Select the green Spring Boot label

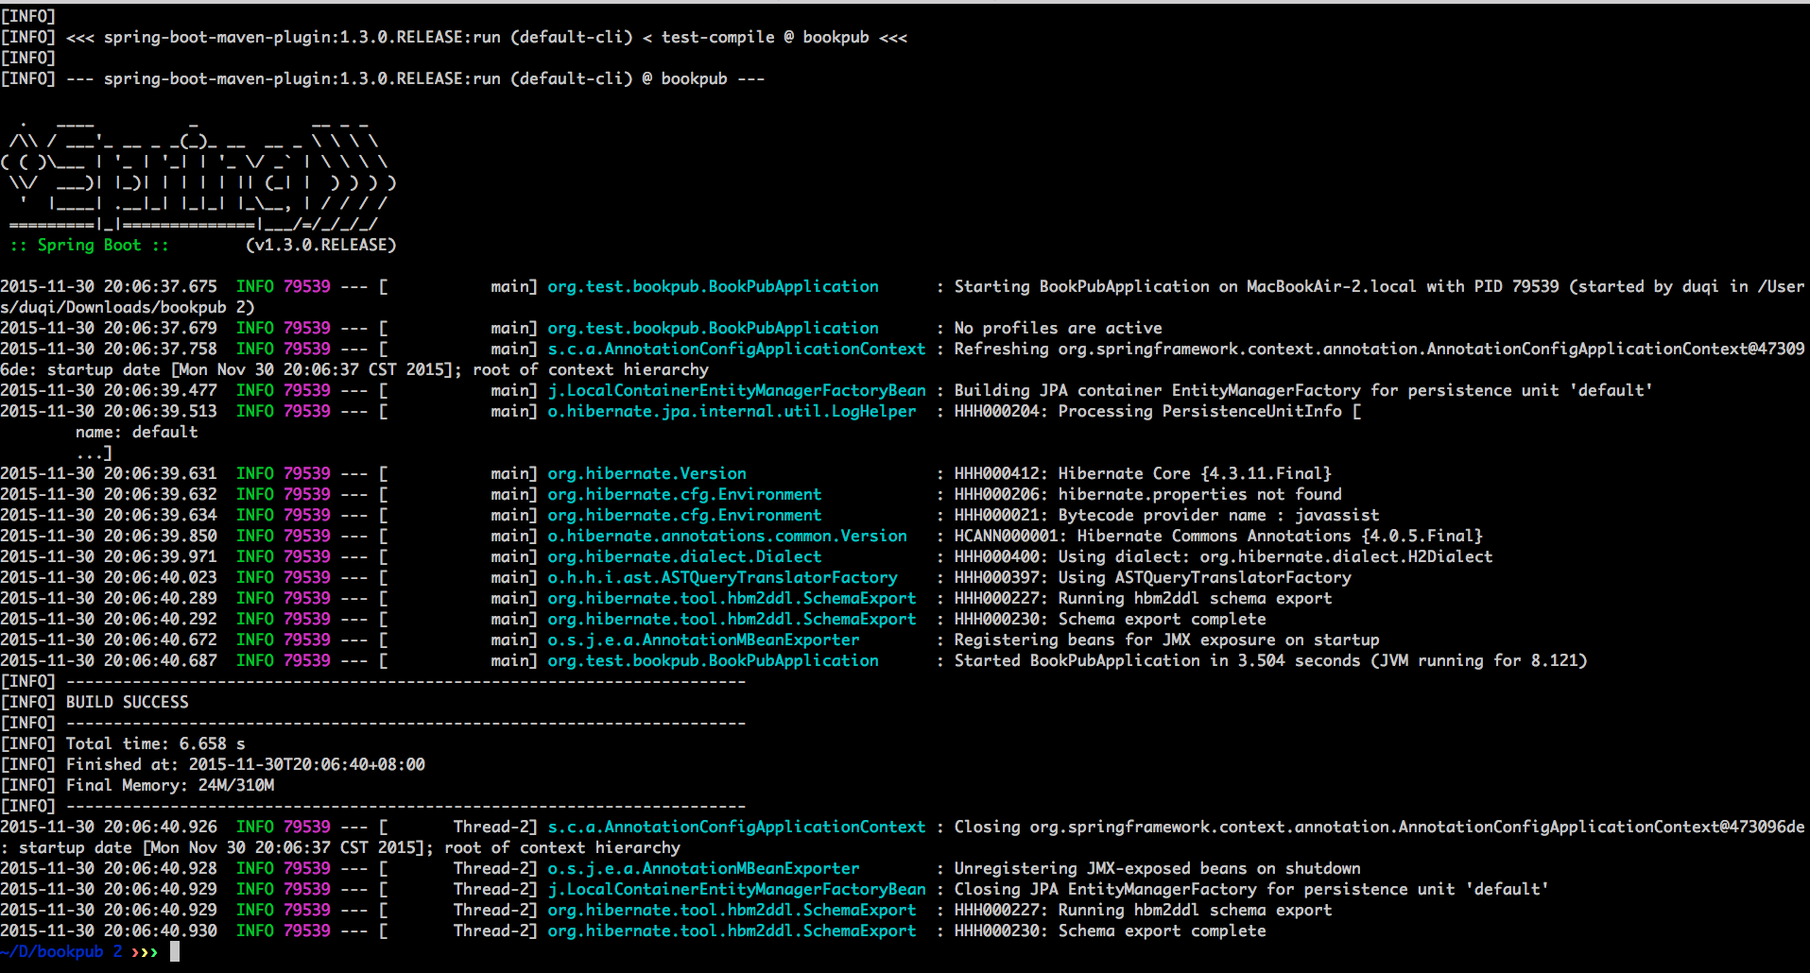pyautogui.click(x=89, y=245)
